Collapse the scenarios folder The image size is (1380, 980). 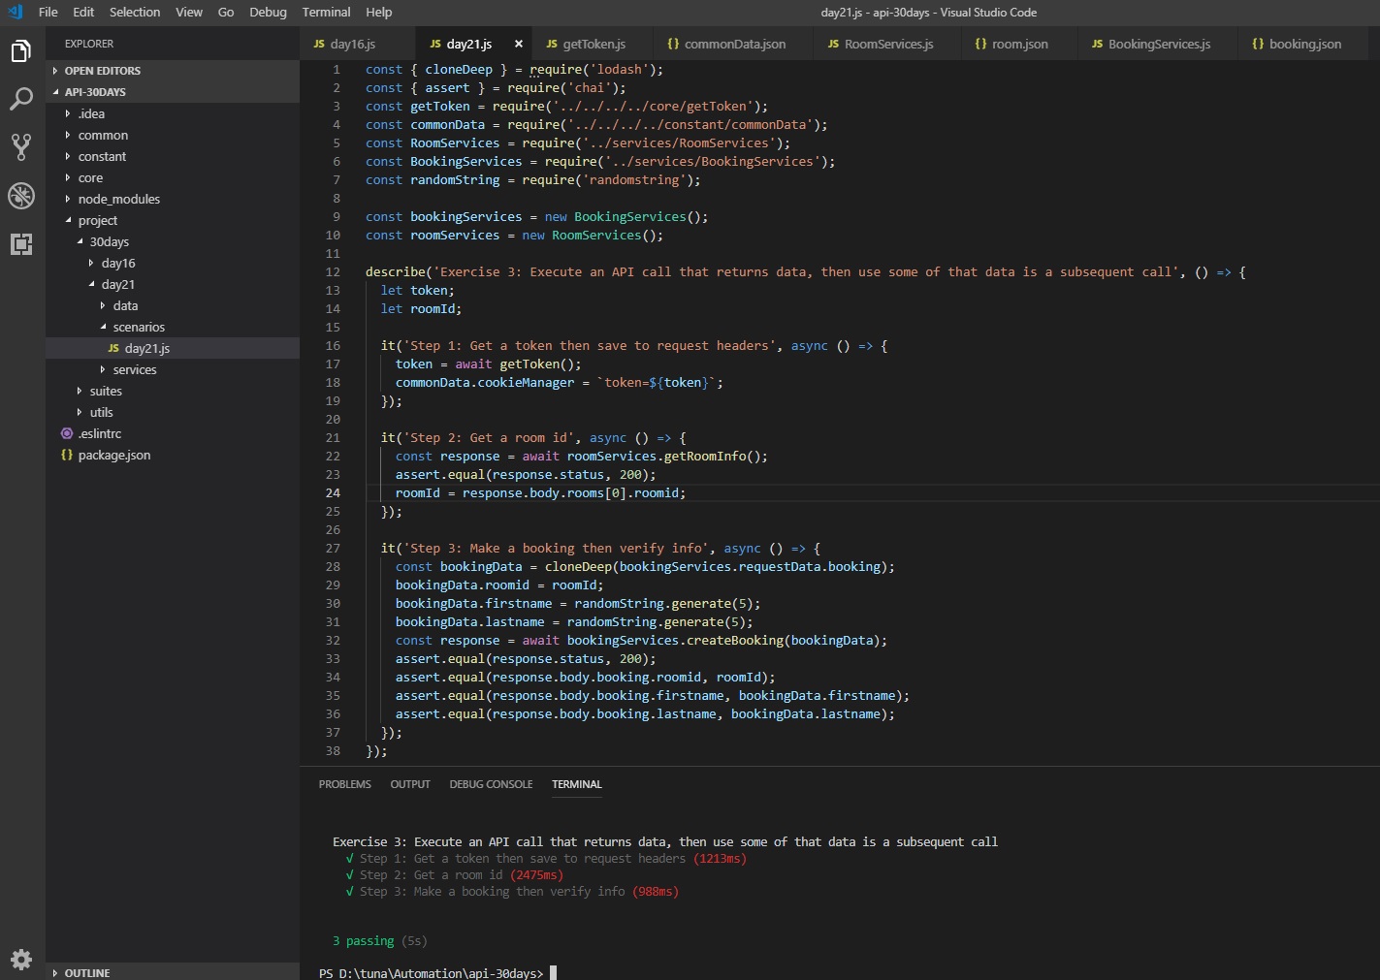173,327
